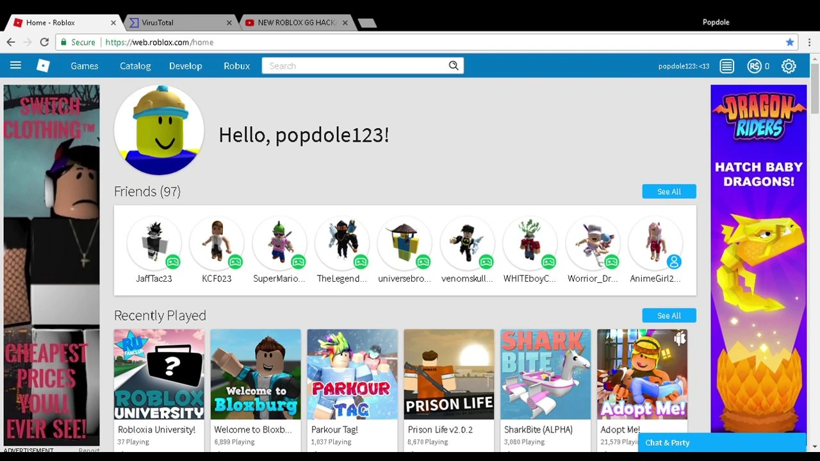820x461 pixels.
Task: Click the search magnifier icon
Action: [x=454, y=65]
